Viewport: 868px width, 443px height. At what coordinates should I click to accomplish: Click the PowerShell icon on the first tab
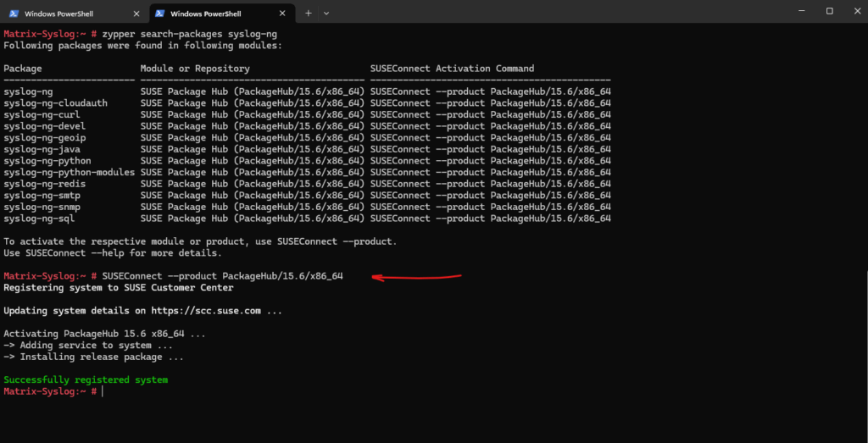tap(14, 14)
